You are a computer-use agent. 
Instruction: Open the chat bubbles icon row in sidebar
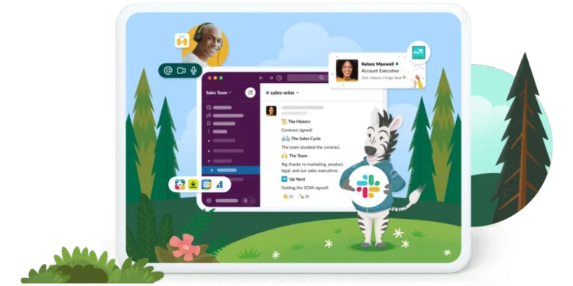225,116
